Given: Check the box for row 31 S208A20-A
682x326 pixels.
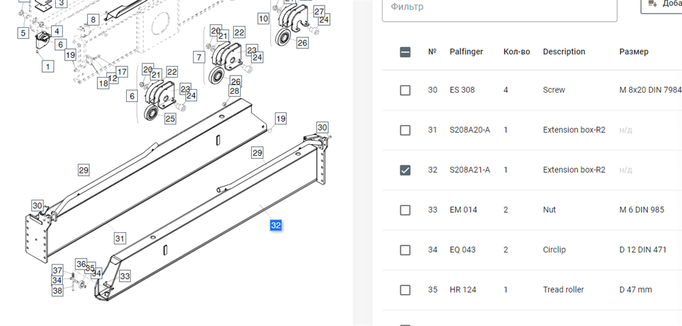Looking at the screenshot, I should tap(405, 130).
